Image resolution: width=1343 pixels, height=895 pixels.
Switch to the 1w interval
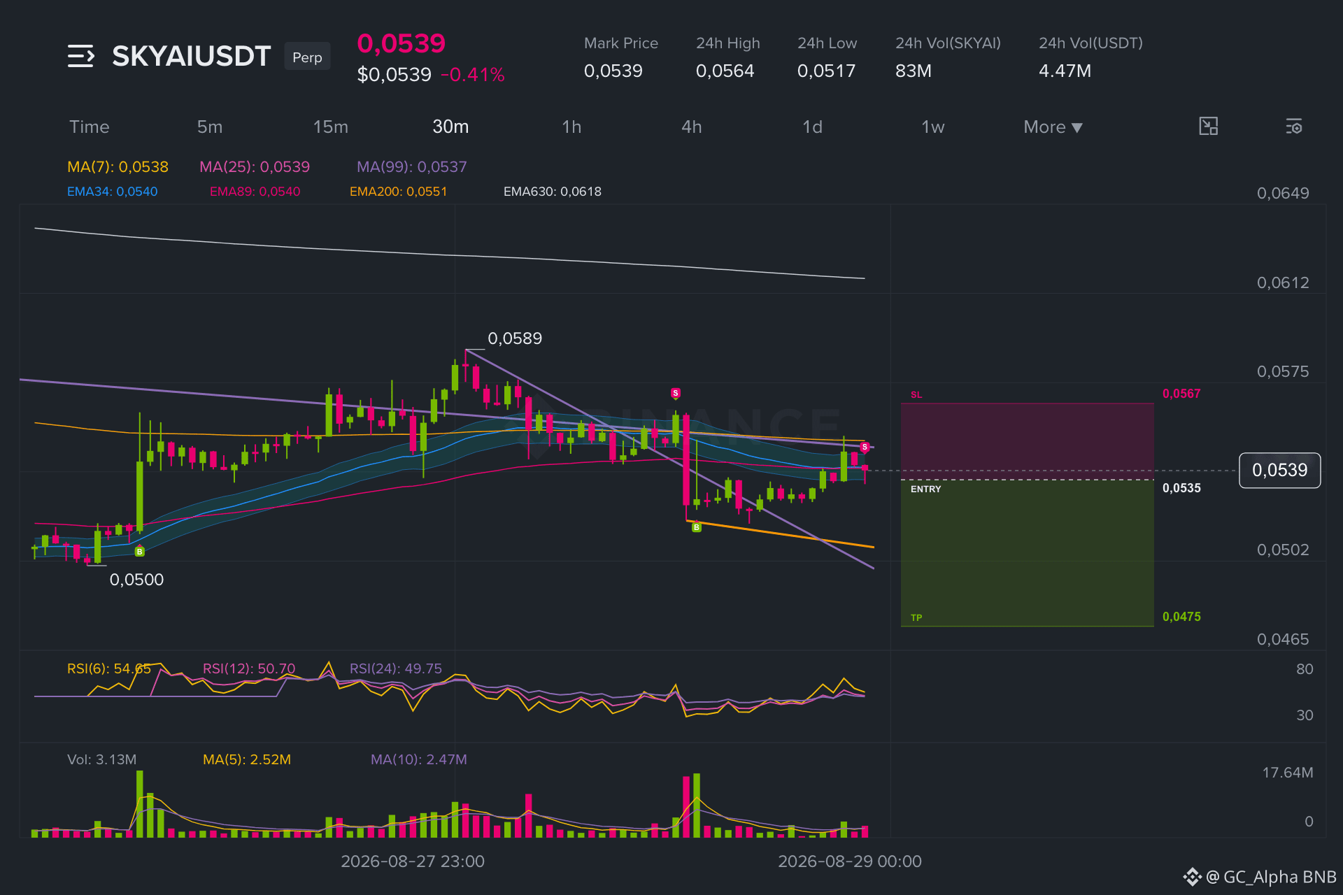pyautogui.click(x=933, y=127)
